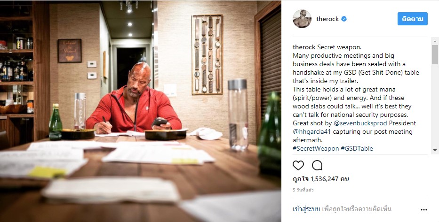Image resolution: width=439 pixels, height=222 pixels.
Task: Like the post with the heart icon
Action: pyautogui.click(x=298, y=165)
